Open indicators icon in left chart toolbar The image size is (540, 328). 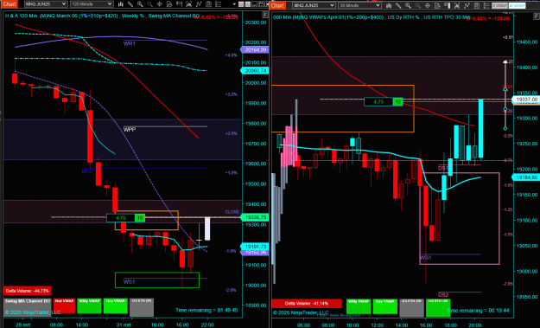coord(188,4)
